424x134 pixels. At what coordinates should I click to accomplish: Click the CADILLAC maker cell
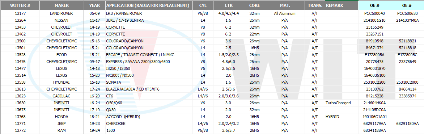[62, 96]
